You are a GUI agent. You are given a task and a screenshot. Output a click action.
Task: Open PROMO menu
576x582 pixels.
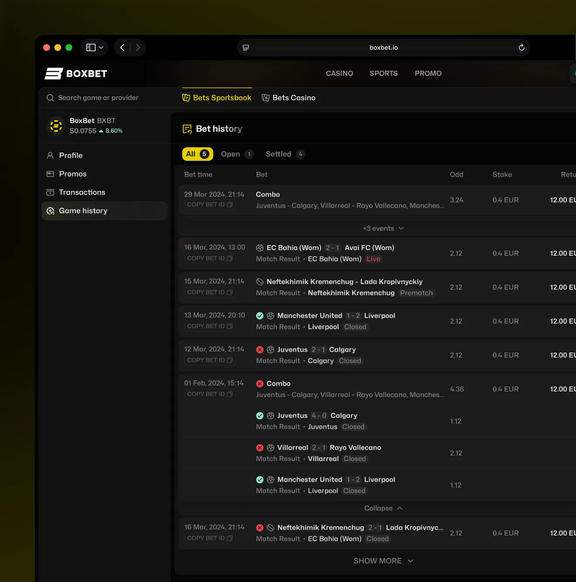(428, 73)
